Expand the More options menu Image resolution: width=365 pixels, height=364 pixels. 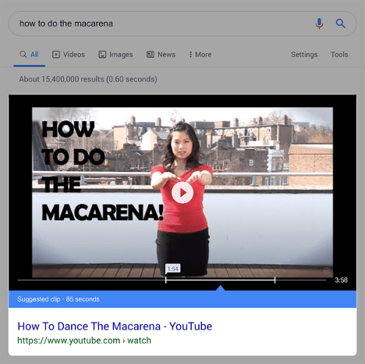200,55
